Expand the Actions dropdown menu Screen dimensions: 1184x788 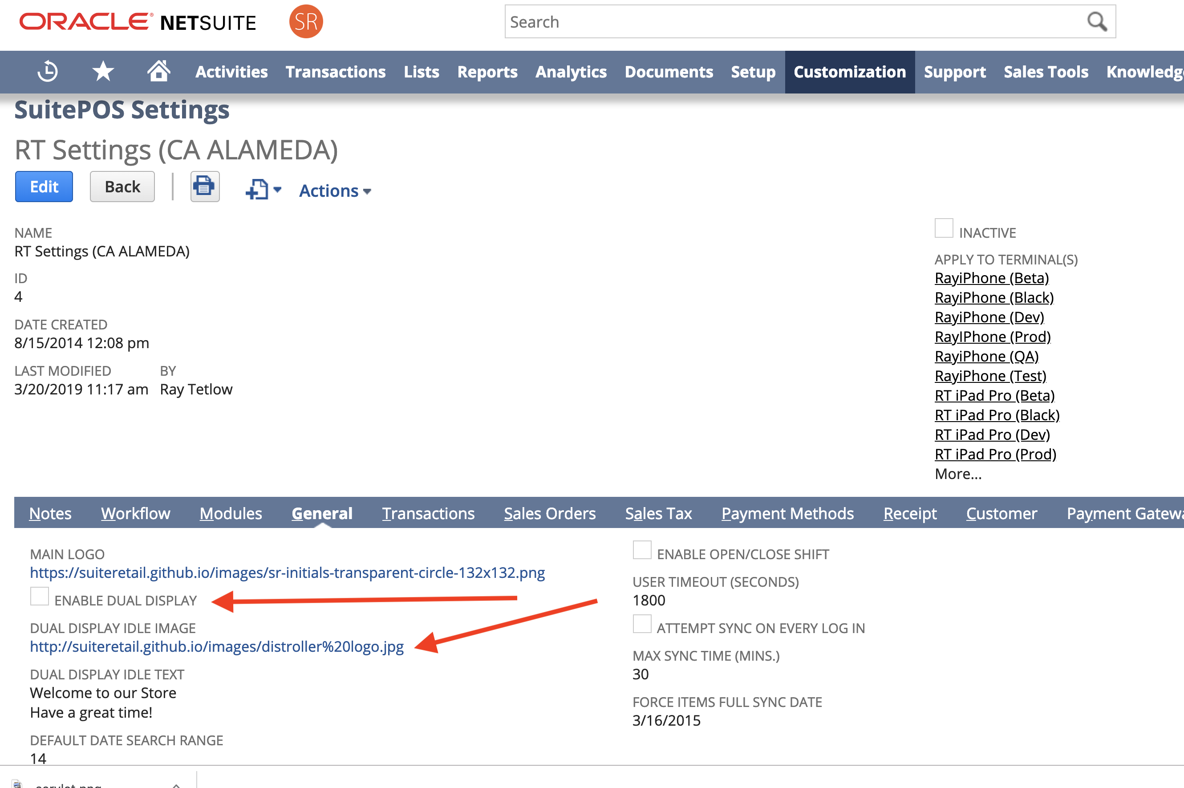tap(335, 191)
